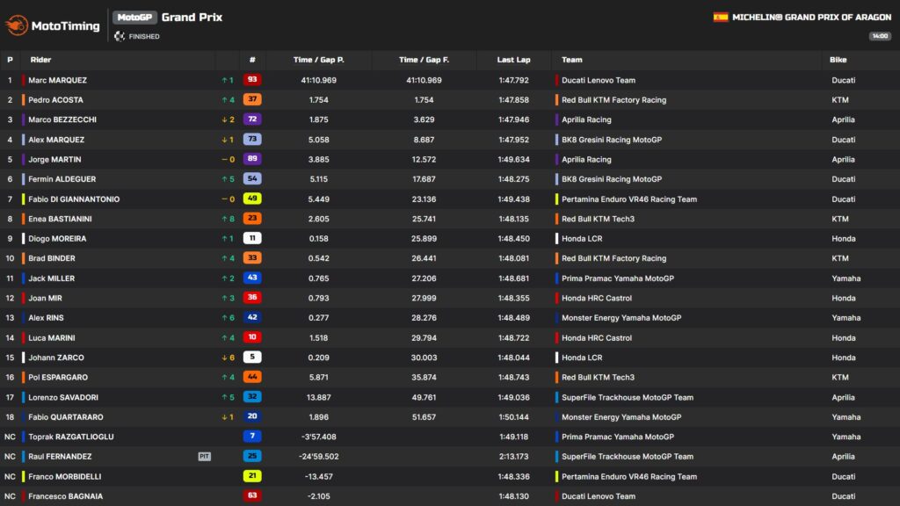Screen dimensions: 900x506
Task: Select the Rider column header
Action: coord(40,60)
